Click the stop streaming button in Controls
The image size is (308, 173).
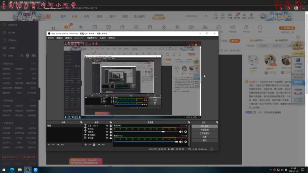205,126
